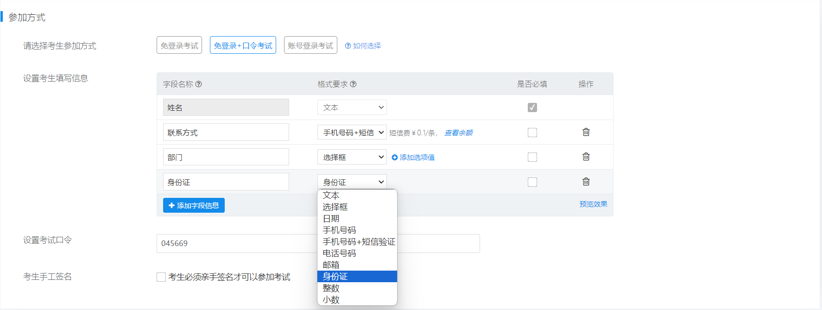The width and height of the screenshot is (822, 310).
Task: Open the 如何选择 help link
Action: (x=363, y=46)
